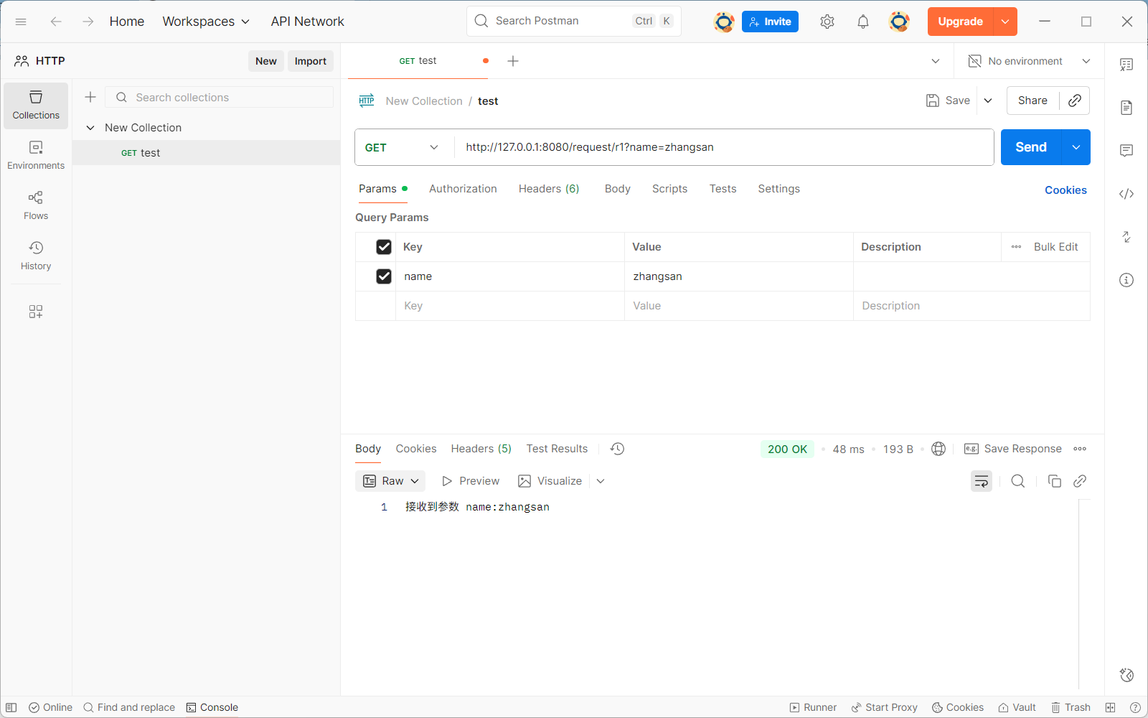Viewport: 1148px width, 718px height.
Task: Open History sidebar panel
Action: point(36,256)
